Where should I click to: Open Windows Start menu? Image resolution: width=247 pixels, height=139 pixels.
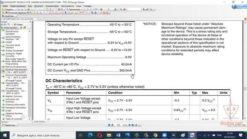click(x=5, y=135)
